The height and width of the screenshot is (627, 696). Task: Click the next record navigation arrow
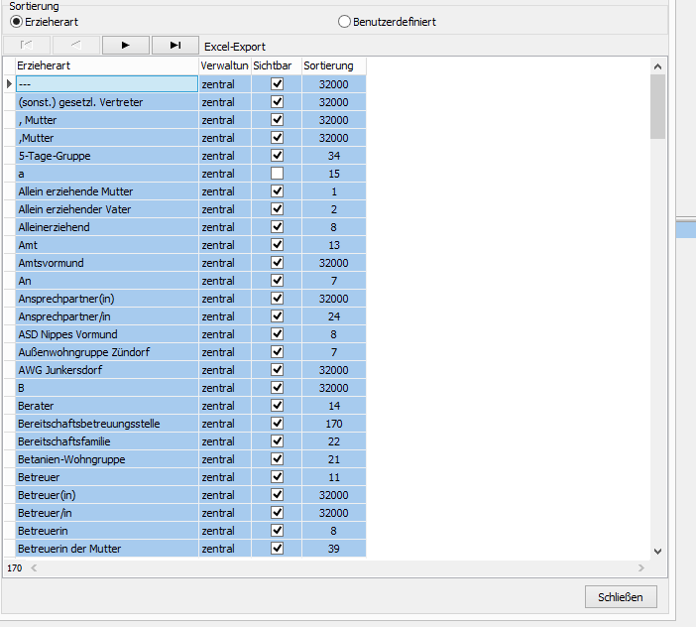pos(125,45)
